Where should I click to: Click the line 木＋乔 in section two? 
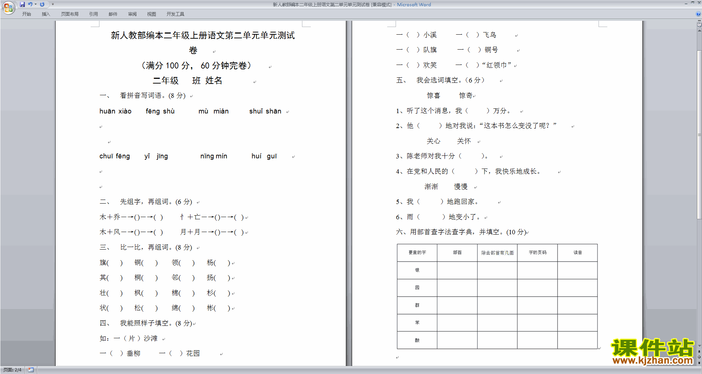click(131, 217)
